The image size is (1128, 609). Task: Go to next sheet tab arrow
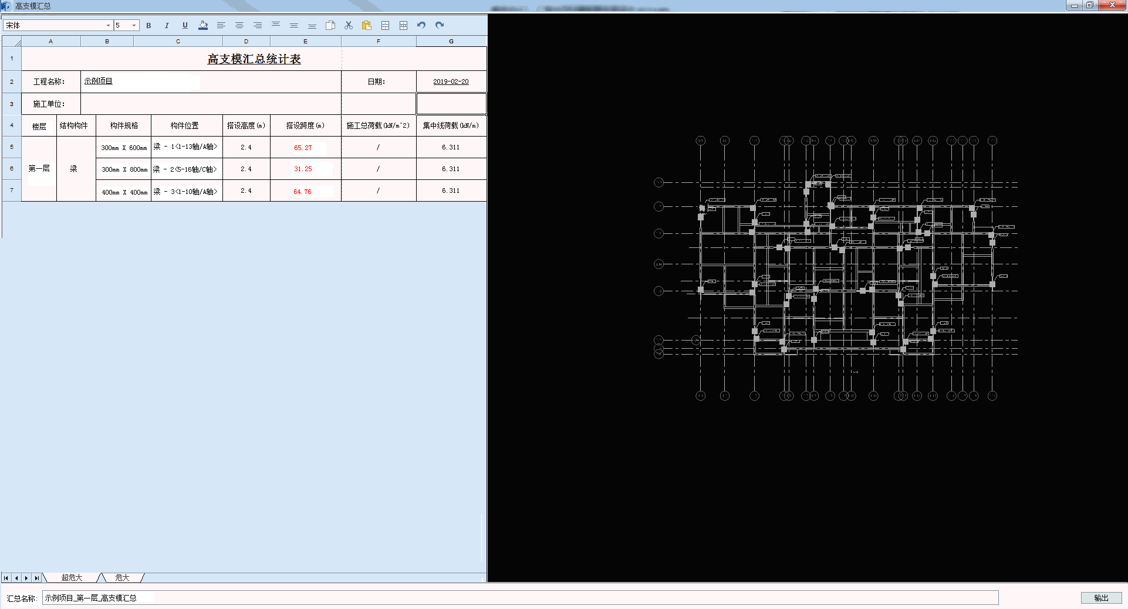[26, 578]
